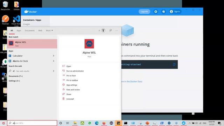Open PowerPoint from taskbar
This screenshot has width=224, height=126.
[x=147, y=123]
